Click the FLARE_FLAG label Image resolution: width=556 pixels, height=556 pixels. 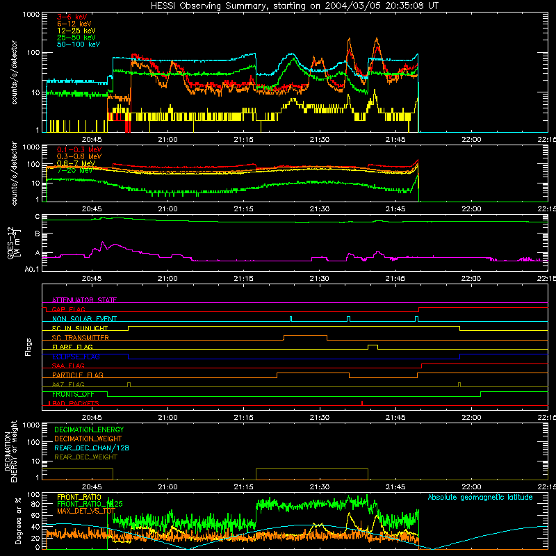(x=72, y=347)
